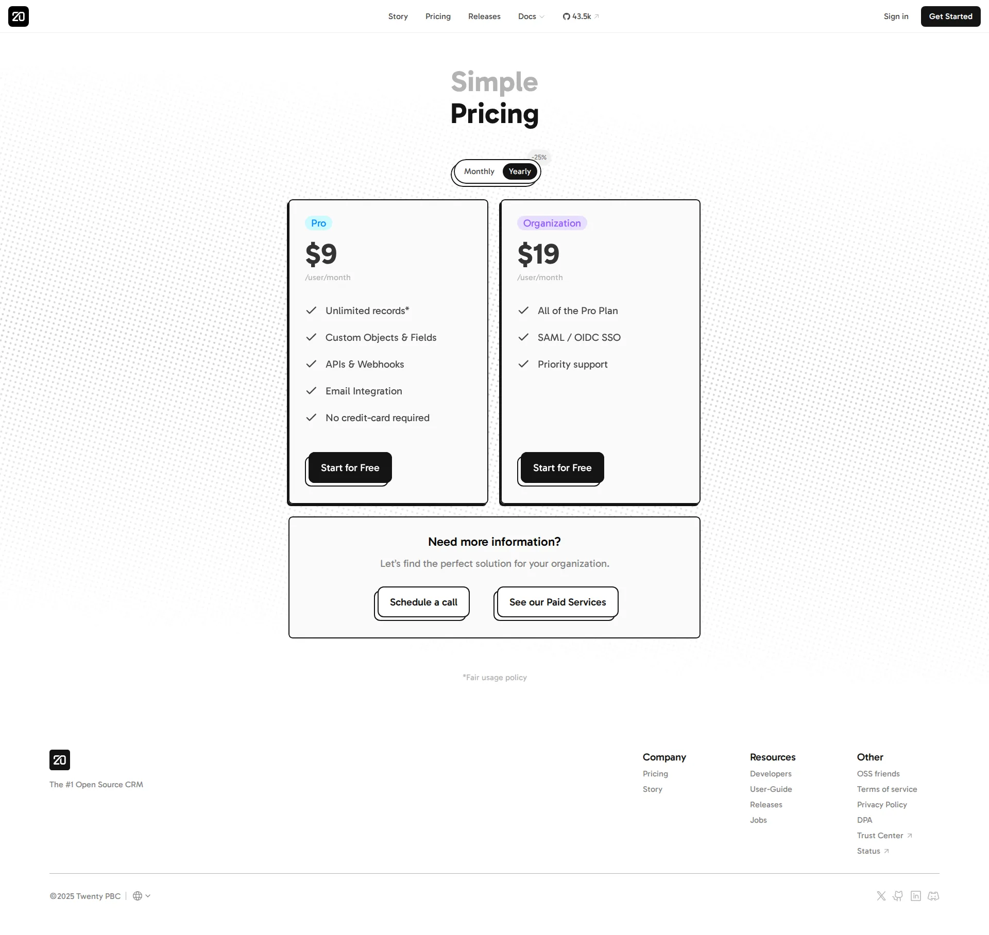The image size is (989, 935).
Task: Open the GitHub 43.5k star link
Action: pos(580,16)
